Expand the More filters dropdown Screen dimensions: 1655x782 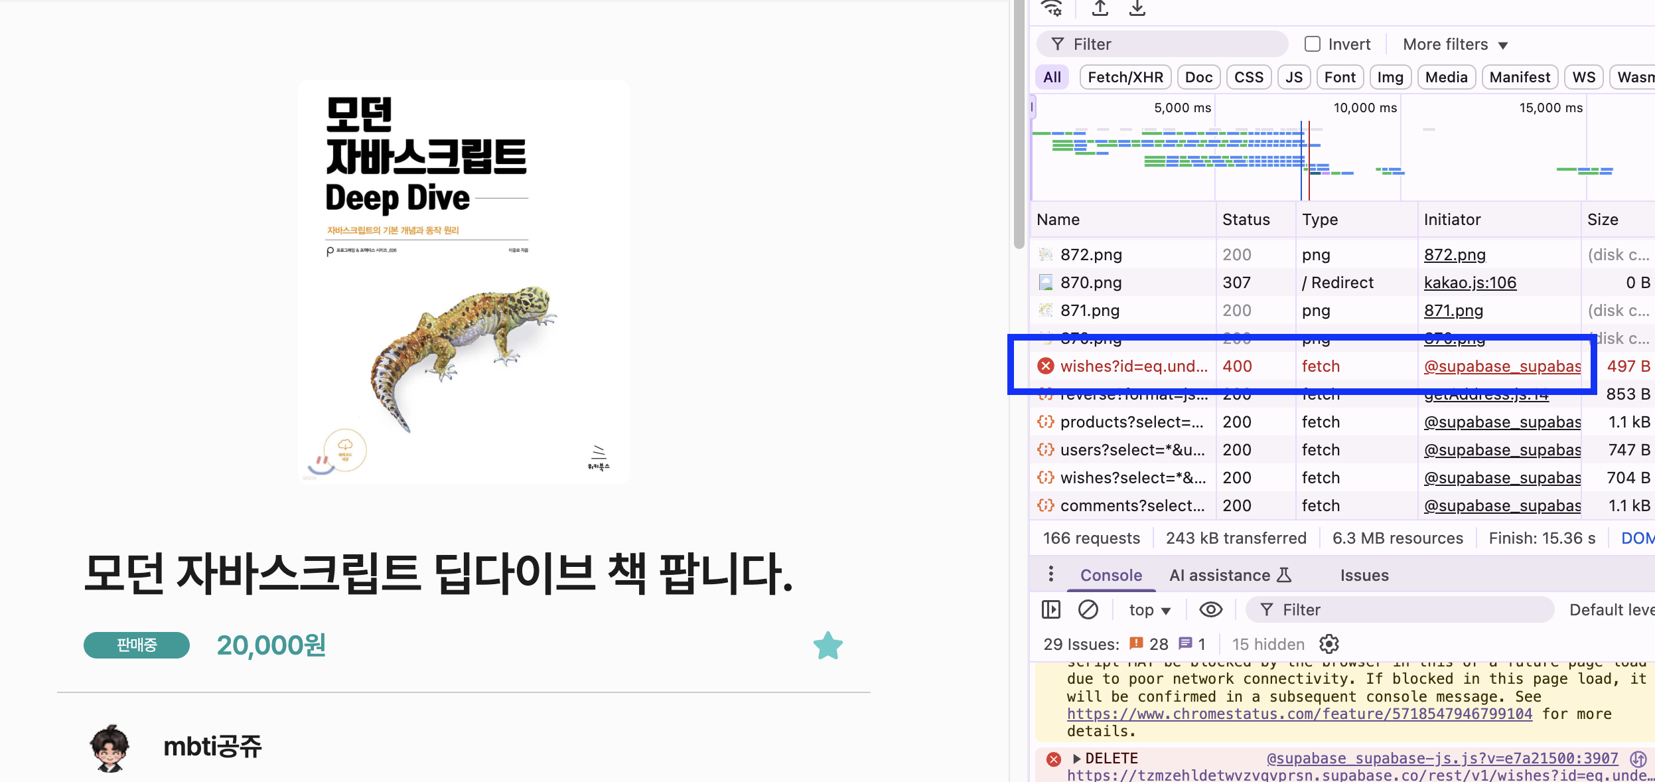tap(1455, 44)
